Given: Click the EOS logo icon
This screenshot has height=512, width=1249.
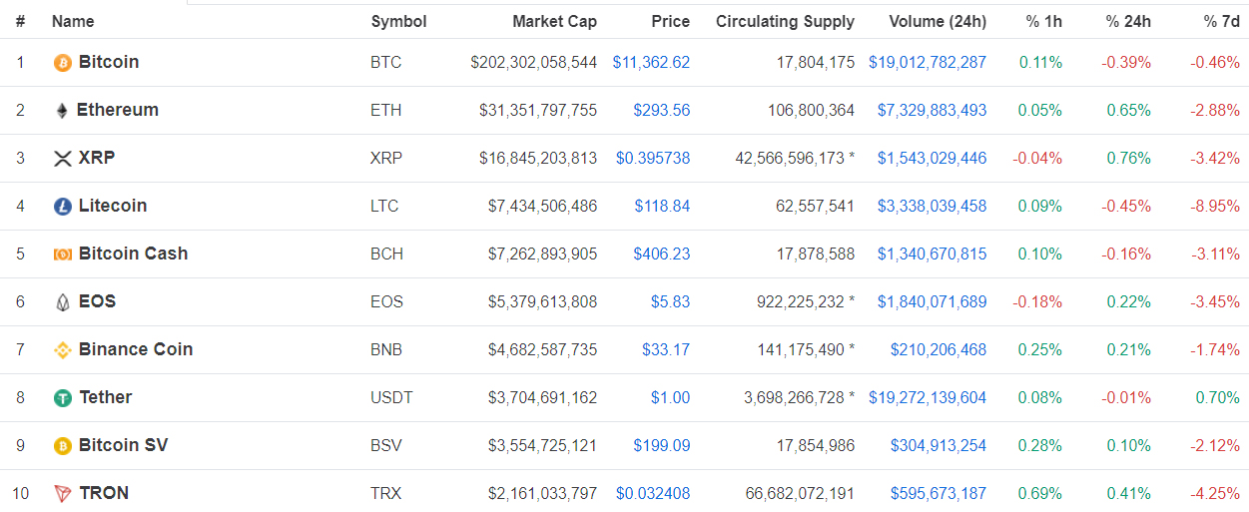Looking at the screenshot, I should click(63, 302).
